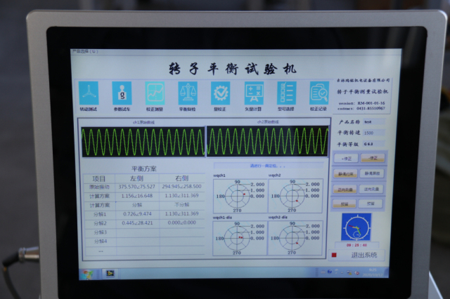The image size is (450, 299).
Task: Click the wqch2-dis polar plot
Action: [294, 238]
